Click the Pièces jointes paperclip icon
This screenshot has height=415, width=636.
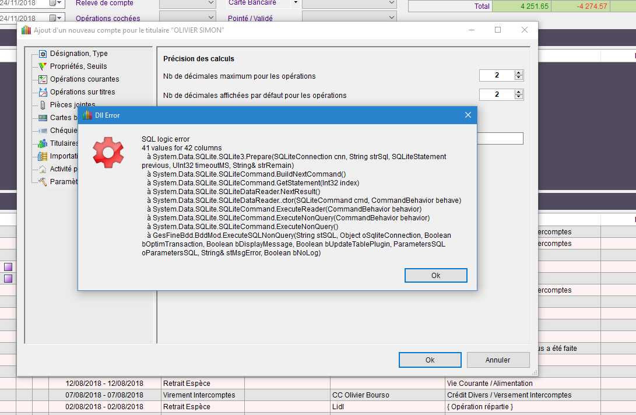tap(43, 105)
